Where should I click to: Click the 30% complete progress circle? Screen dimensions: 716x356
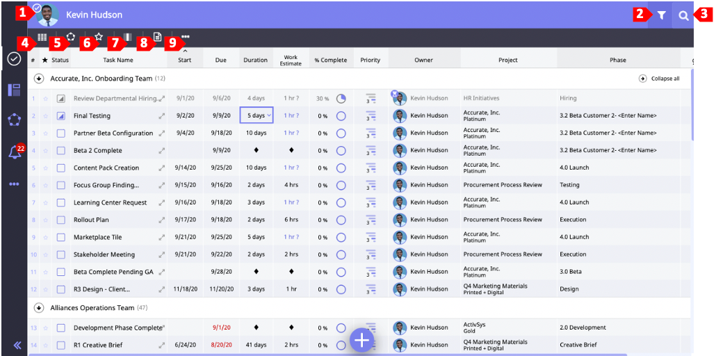point(341,99)
